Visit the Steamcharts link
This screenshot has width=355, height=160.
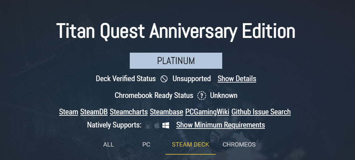pyautogui.click(x=129, y=112)
